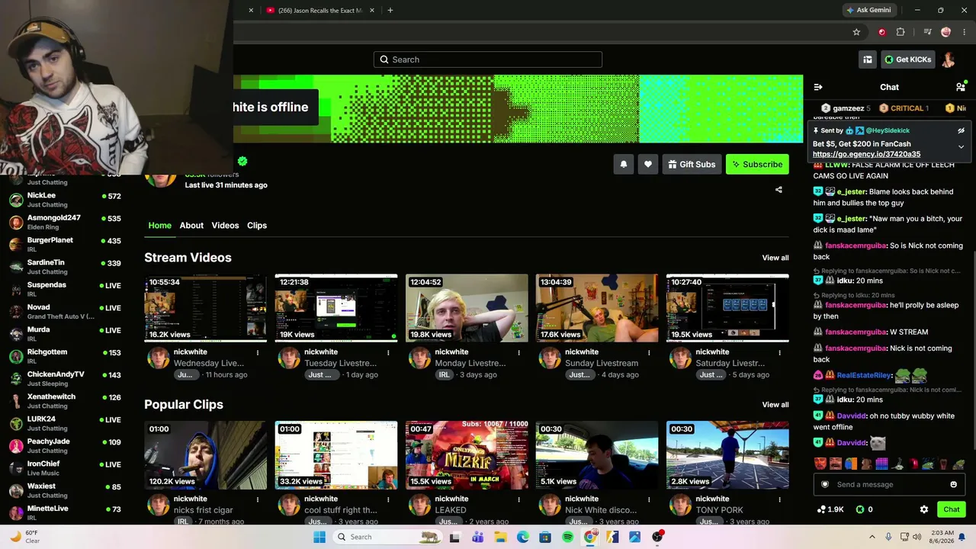Select the first emote in quick emote row
This screenshot has width=976, height=549.
(x=820, y=464)
